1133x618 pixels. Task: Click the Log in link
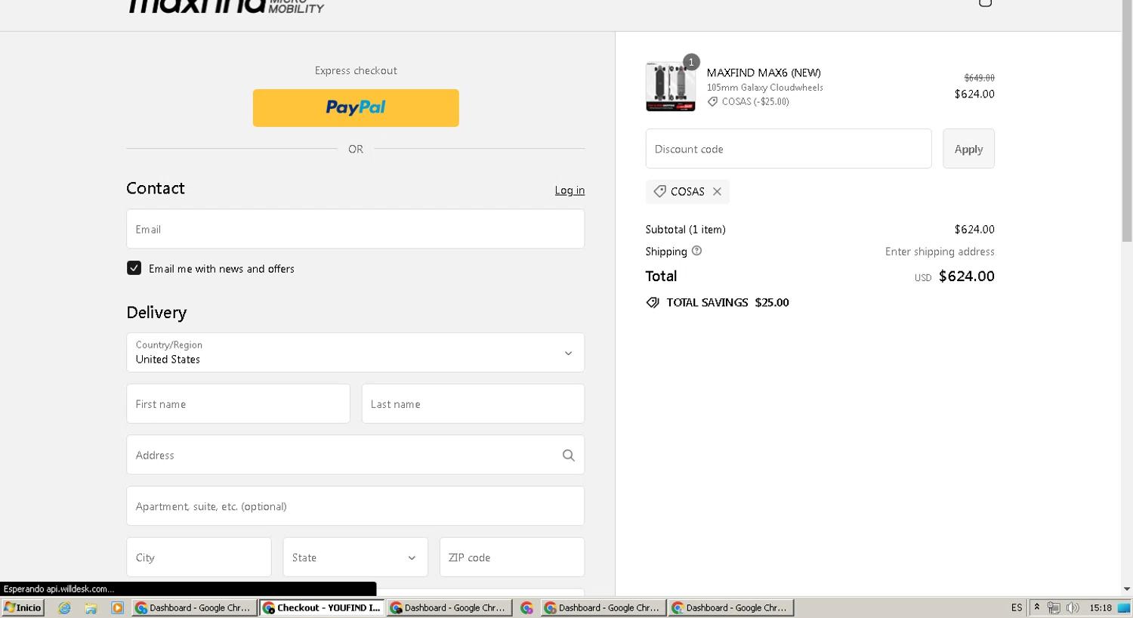569,190
